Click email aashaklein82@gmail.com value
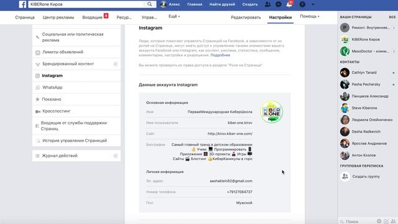Viewport: 398px width, 224px height. tap(231, 181)
